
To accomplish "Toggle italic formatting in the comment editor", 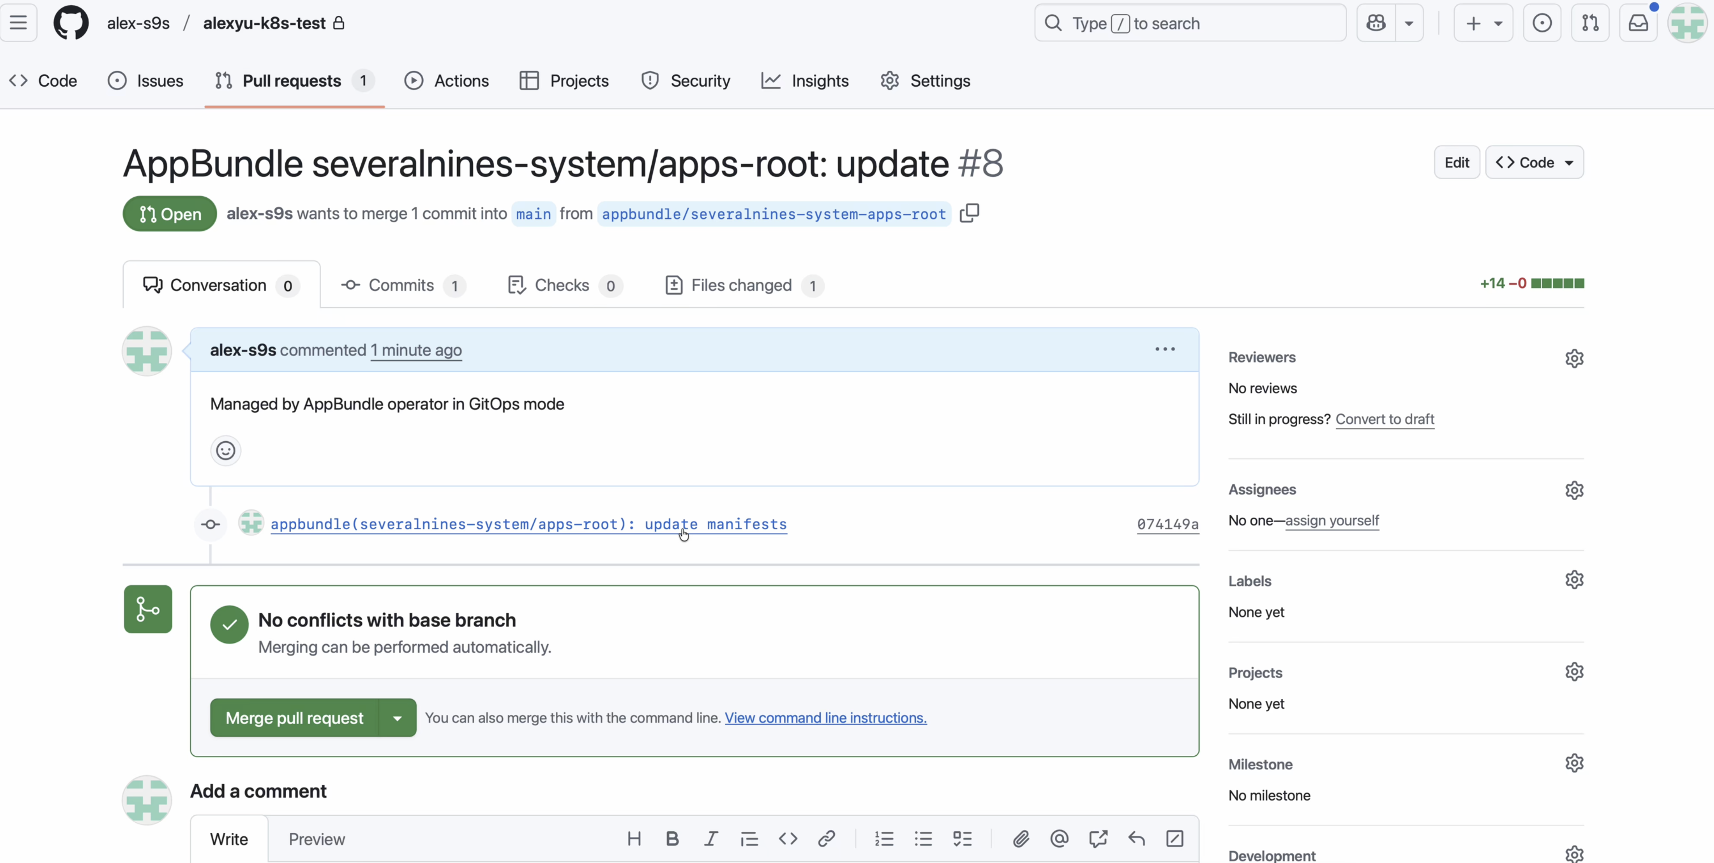I will point(711,839).
